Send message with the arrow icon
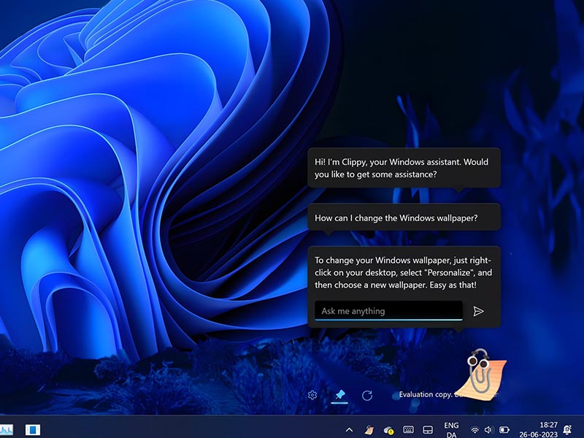This screenshot has height=438, width=584. pyautogui.click(x=478, y=311)
